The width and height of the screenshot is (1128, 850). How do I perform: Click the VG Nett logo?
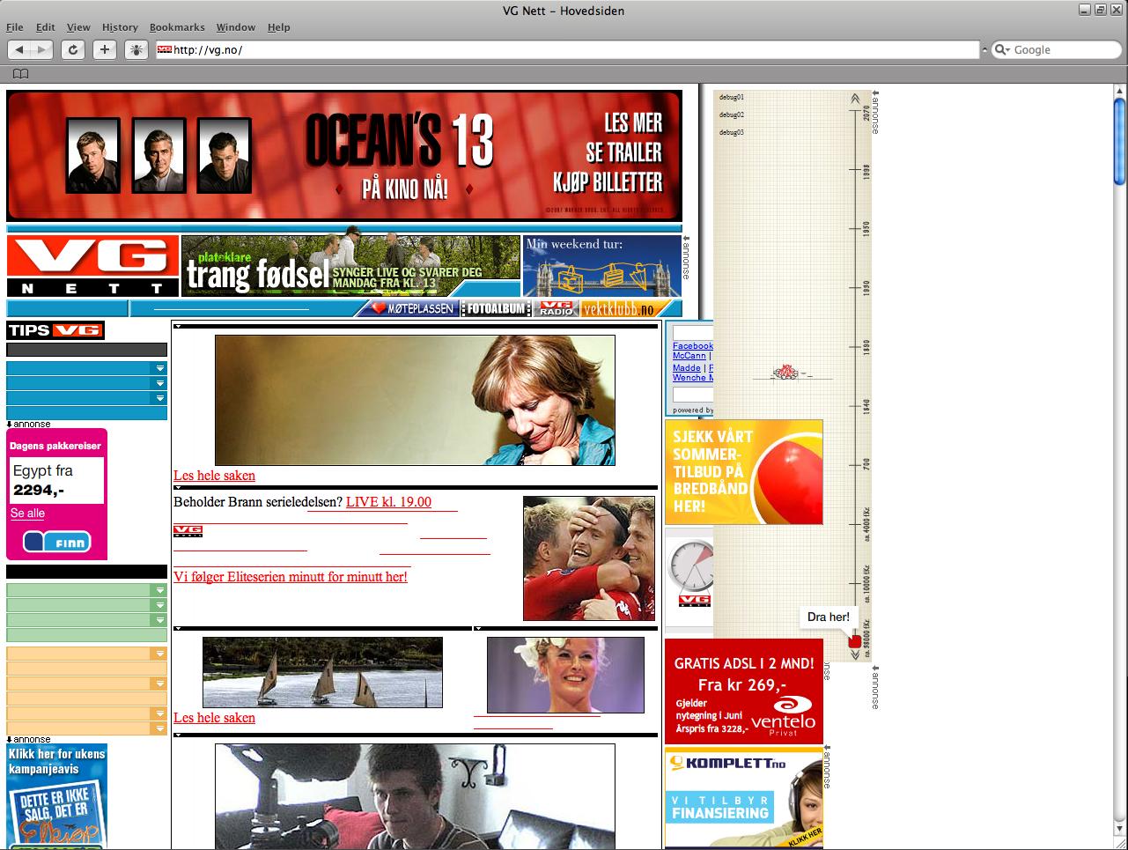click(x=92, y=266)
